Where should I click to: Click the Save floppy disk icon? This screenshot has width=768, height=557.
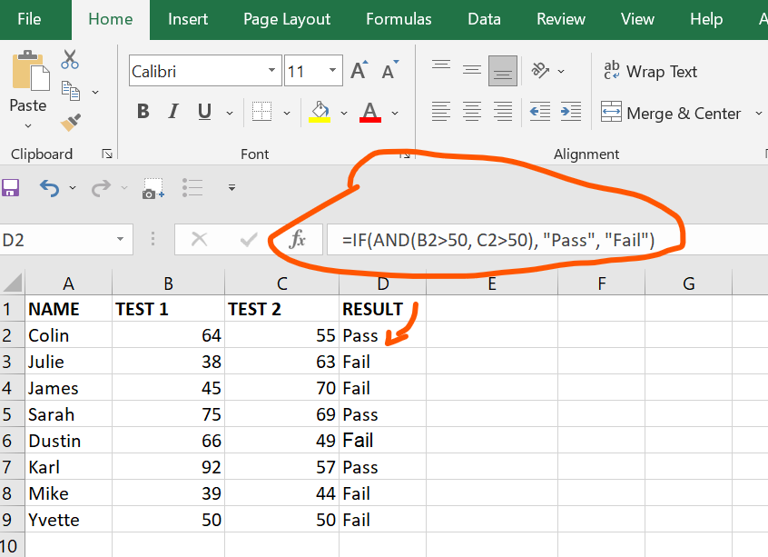point(11,188)
